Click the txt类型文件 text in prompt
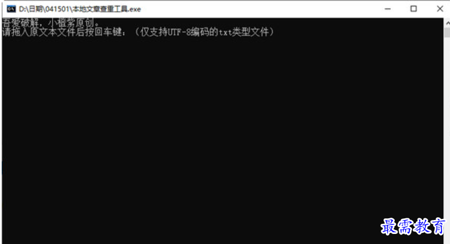This screenshot has width=450, height=244. coord(243,32)
